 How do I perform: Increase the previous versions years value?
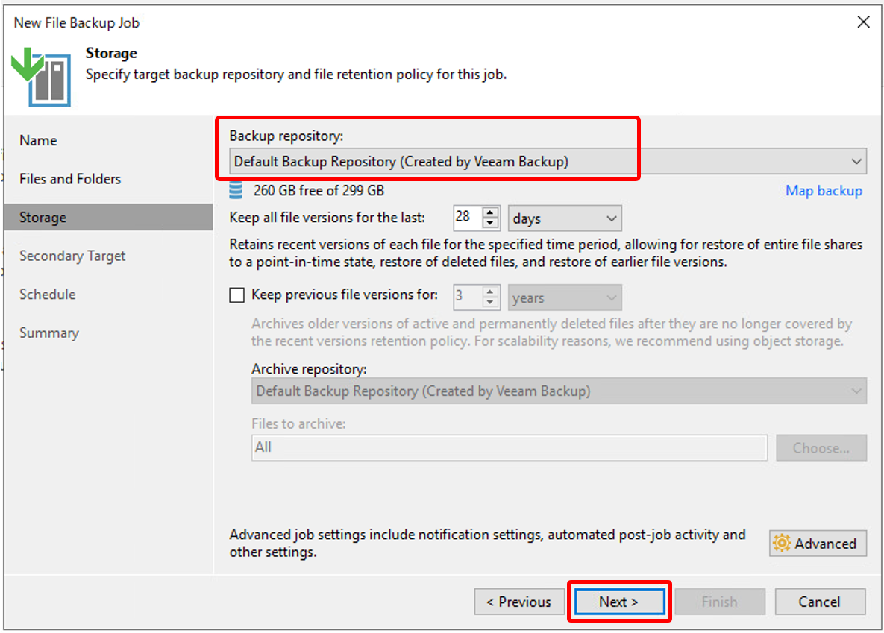pyautogui.click(x=490, y=292)
